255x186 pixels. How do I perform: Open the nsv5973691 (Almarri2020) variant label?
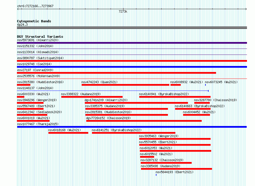tap(38, 40)
